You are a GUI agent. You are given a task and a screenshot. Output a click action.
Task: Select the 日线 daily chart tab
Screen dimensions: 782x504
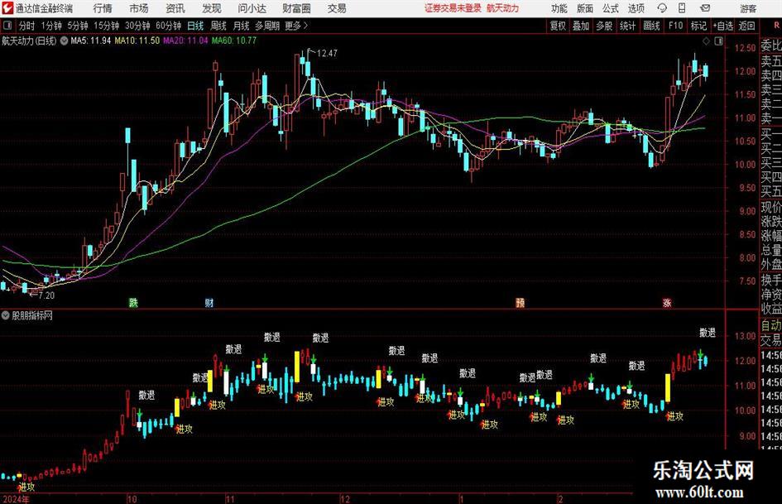[195, 26]
